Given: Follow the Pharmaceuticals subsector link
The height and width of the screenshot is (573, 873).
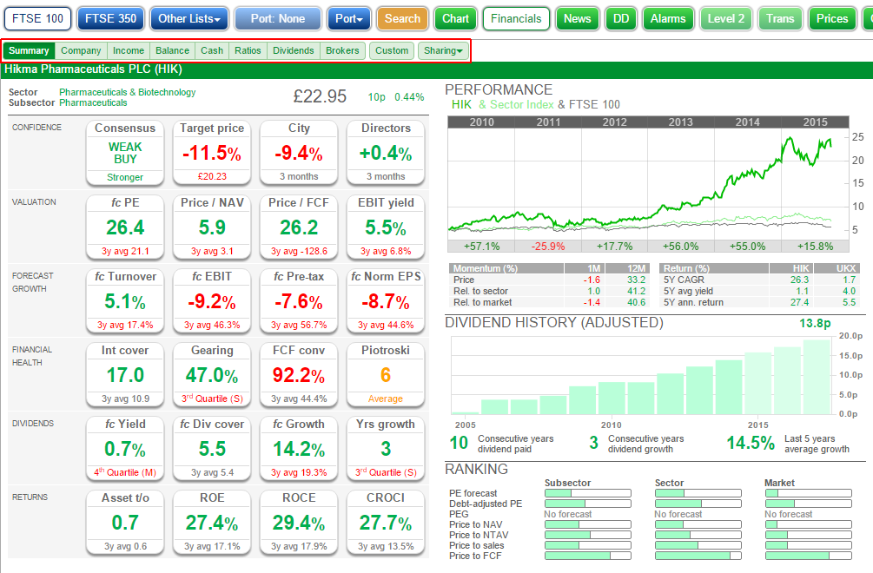Looking at the screenshot, I should tap(93, 103).
